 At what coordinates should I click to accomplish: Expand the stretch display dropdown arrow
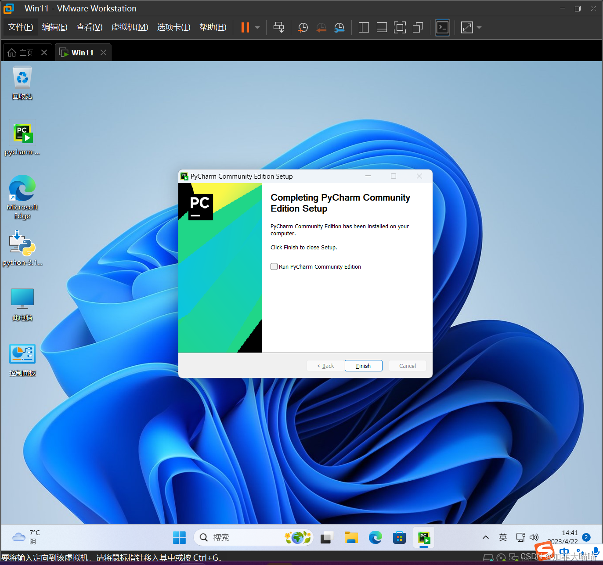click(x=479, y=28)
